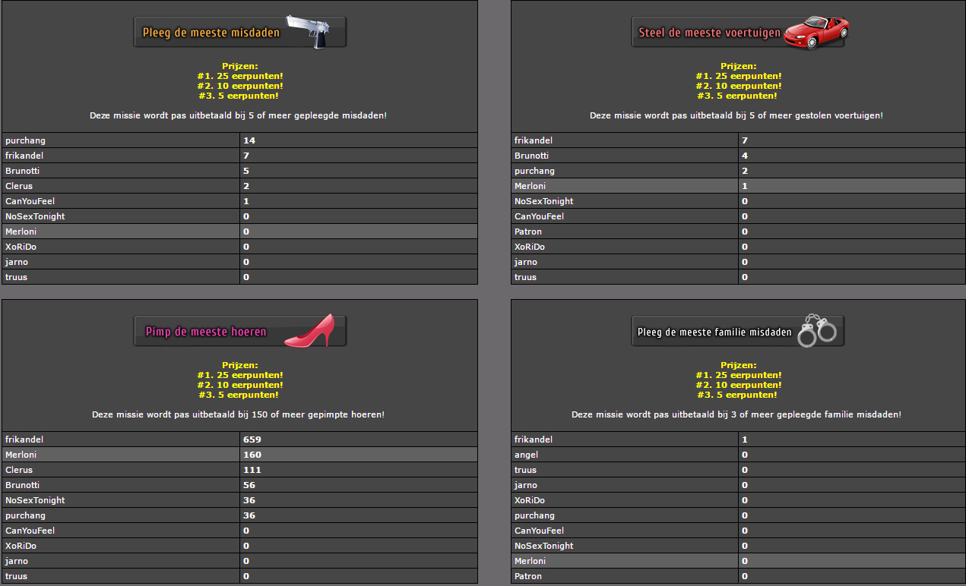966x586 pixels.
Task: Open the 'Steel de meeste voertuigen' banner title
Action: (x=708, y=33)
